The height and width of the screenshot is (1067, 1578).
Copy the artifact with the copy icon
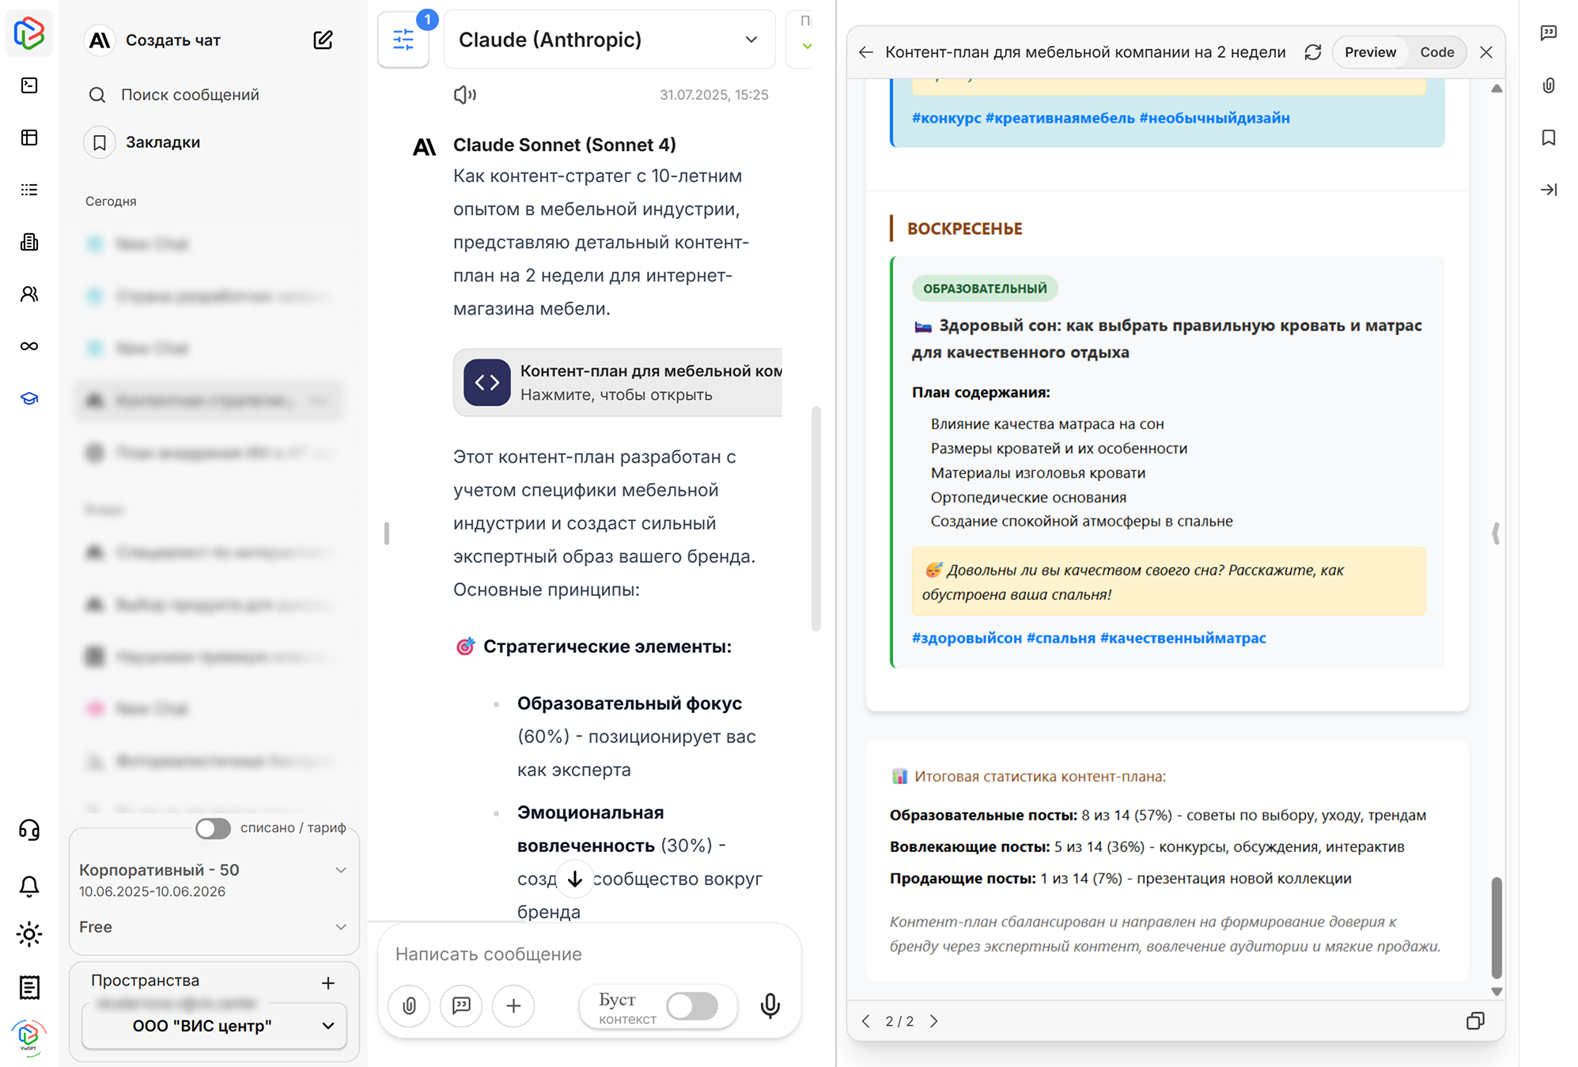click(x=1475, y=1020)
